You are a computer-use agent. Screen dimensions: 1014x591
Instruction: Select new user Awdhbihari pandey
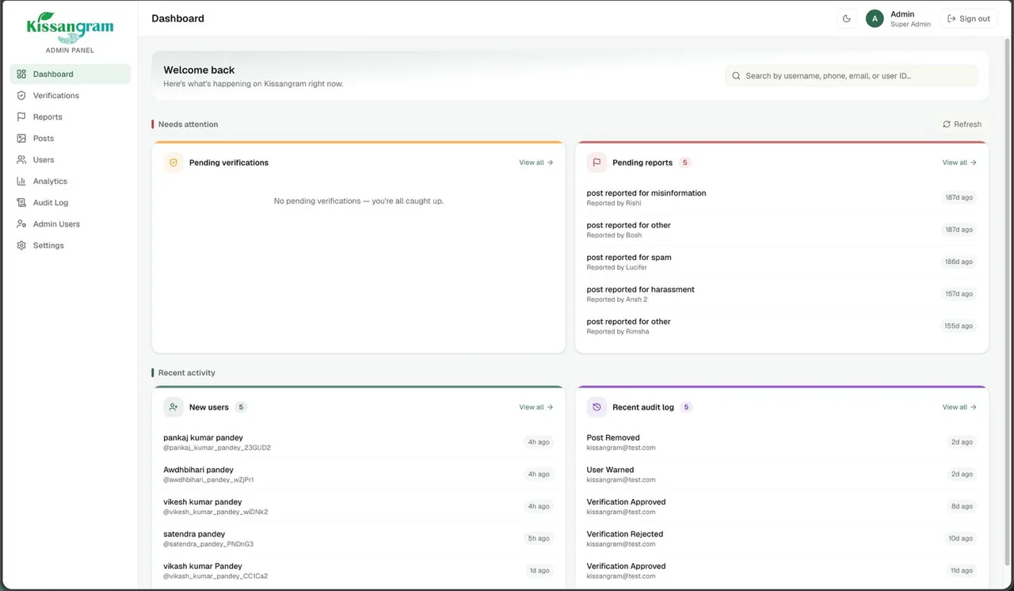coord(359,475)
